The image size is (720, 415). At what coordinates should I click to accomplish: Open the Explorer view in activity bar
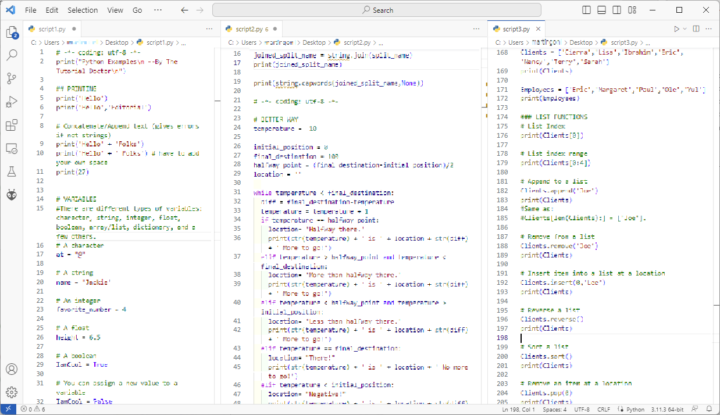click(12, 33)
